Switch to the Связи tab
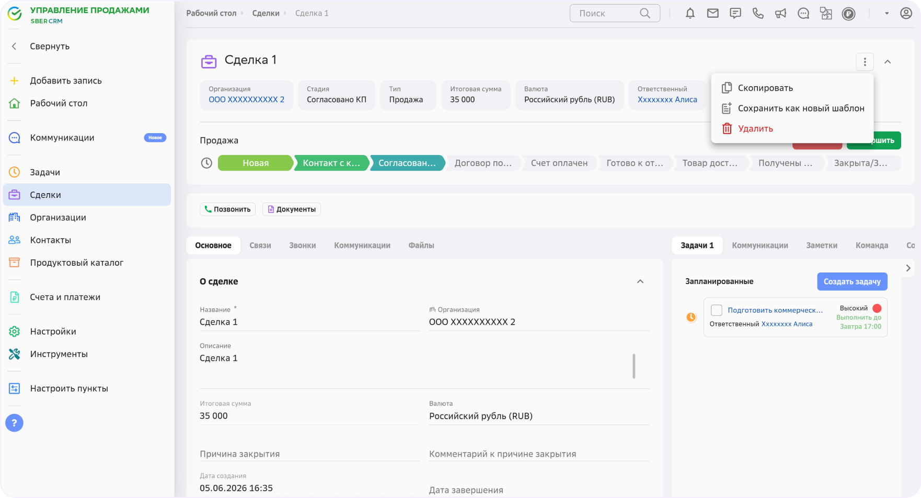This screenshot has height=498, width=921. (x=260, y=245)
